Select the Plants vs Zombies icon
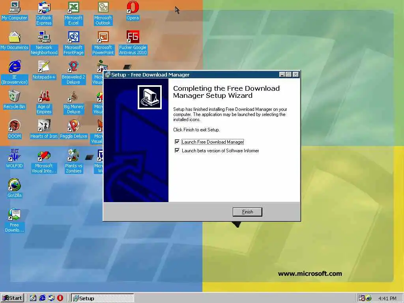Image resolution: width=404 pixels, height=303 pixels. click(x=73, y=161)
